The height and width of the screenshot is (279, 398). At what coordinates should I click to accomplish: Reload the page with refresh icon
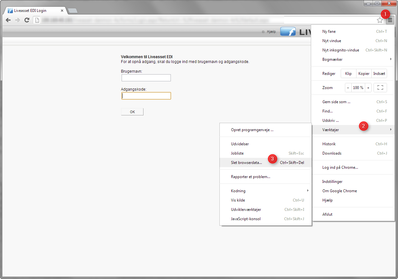27,20
